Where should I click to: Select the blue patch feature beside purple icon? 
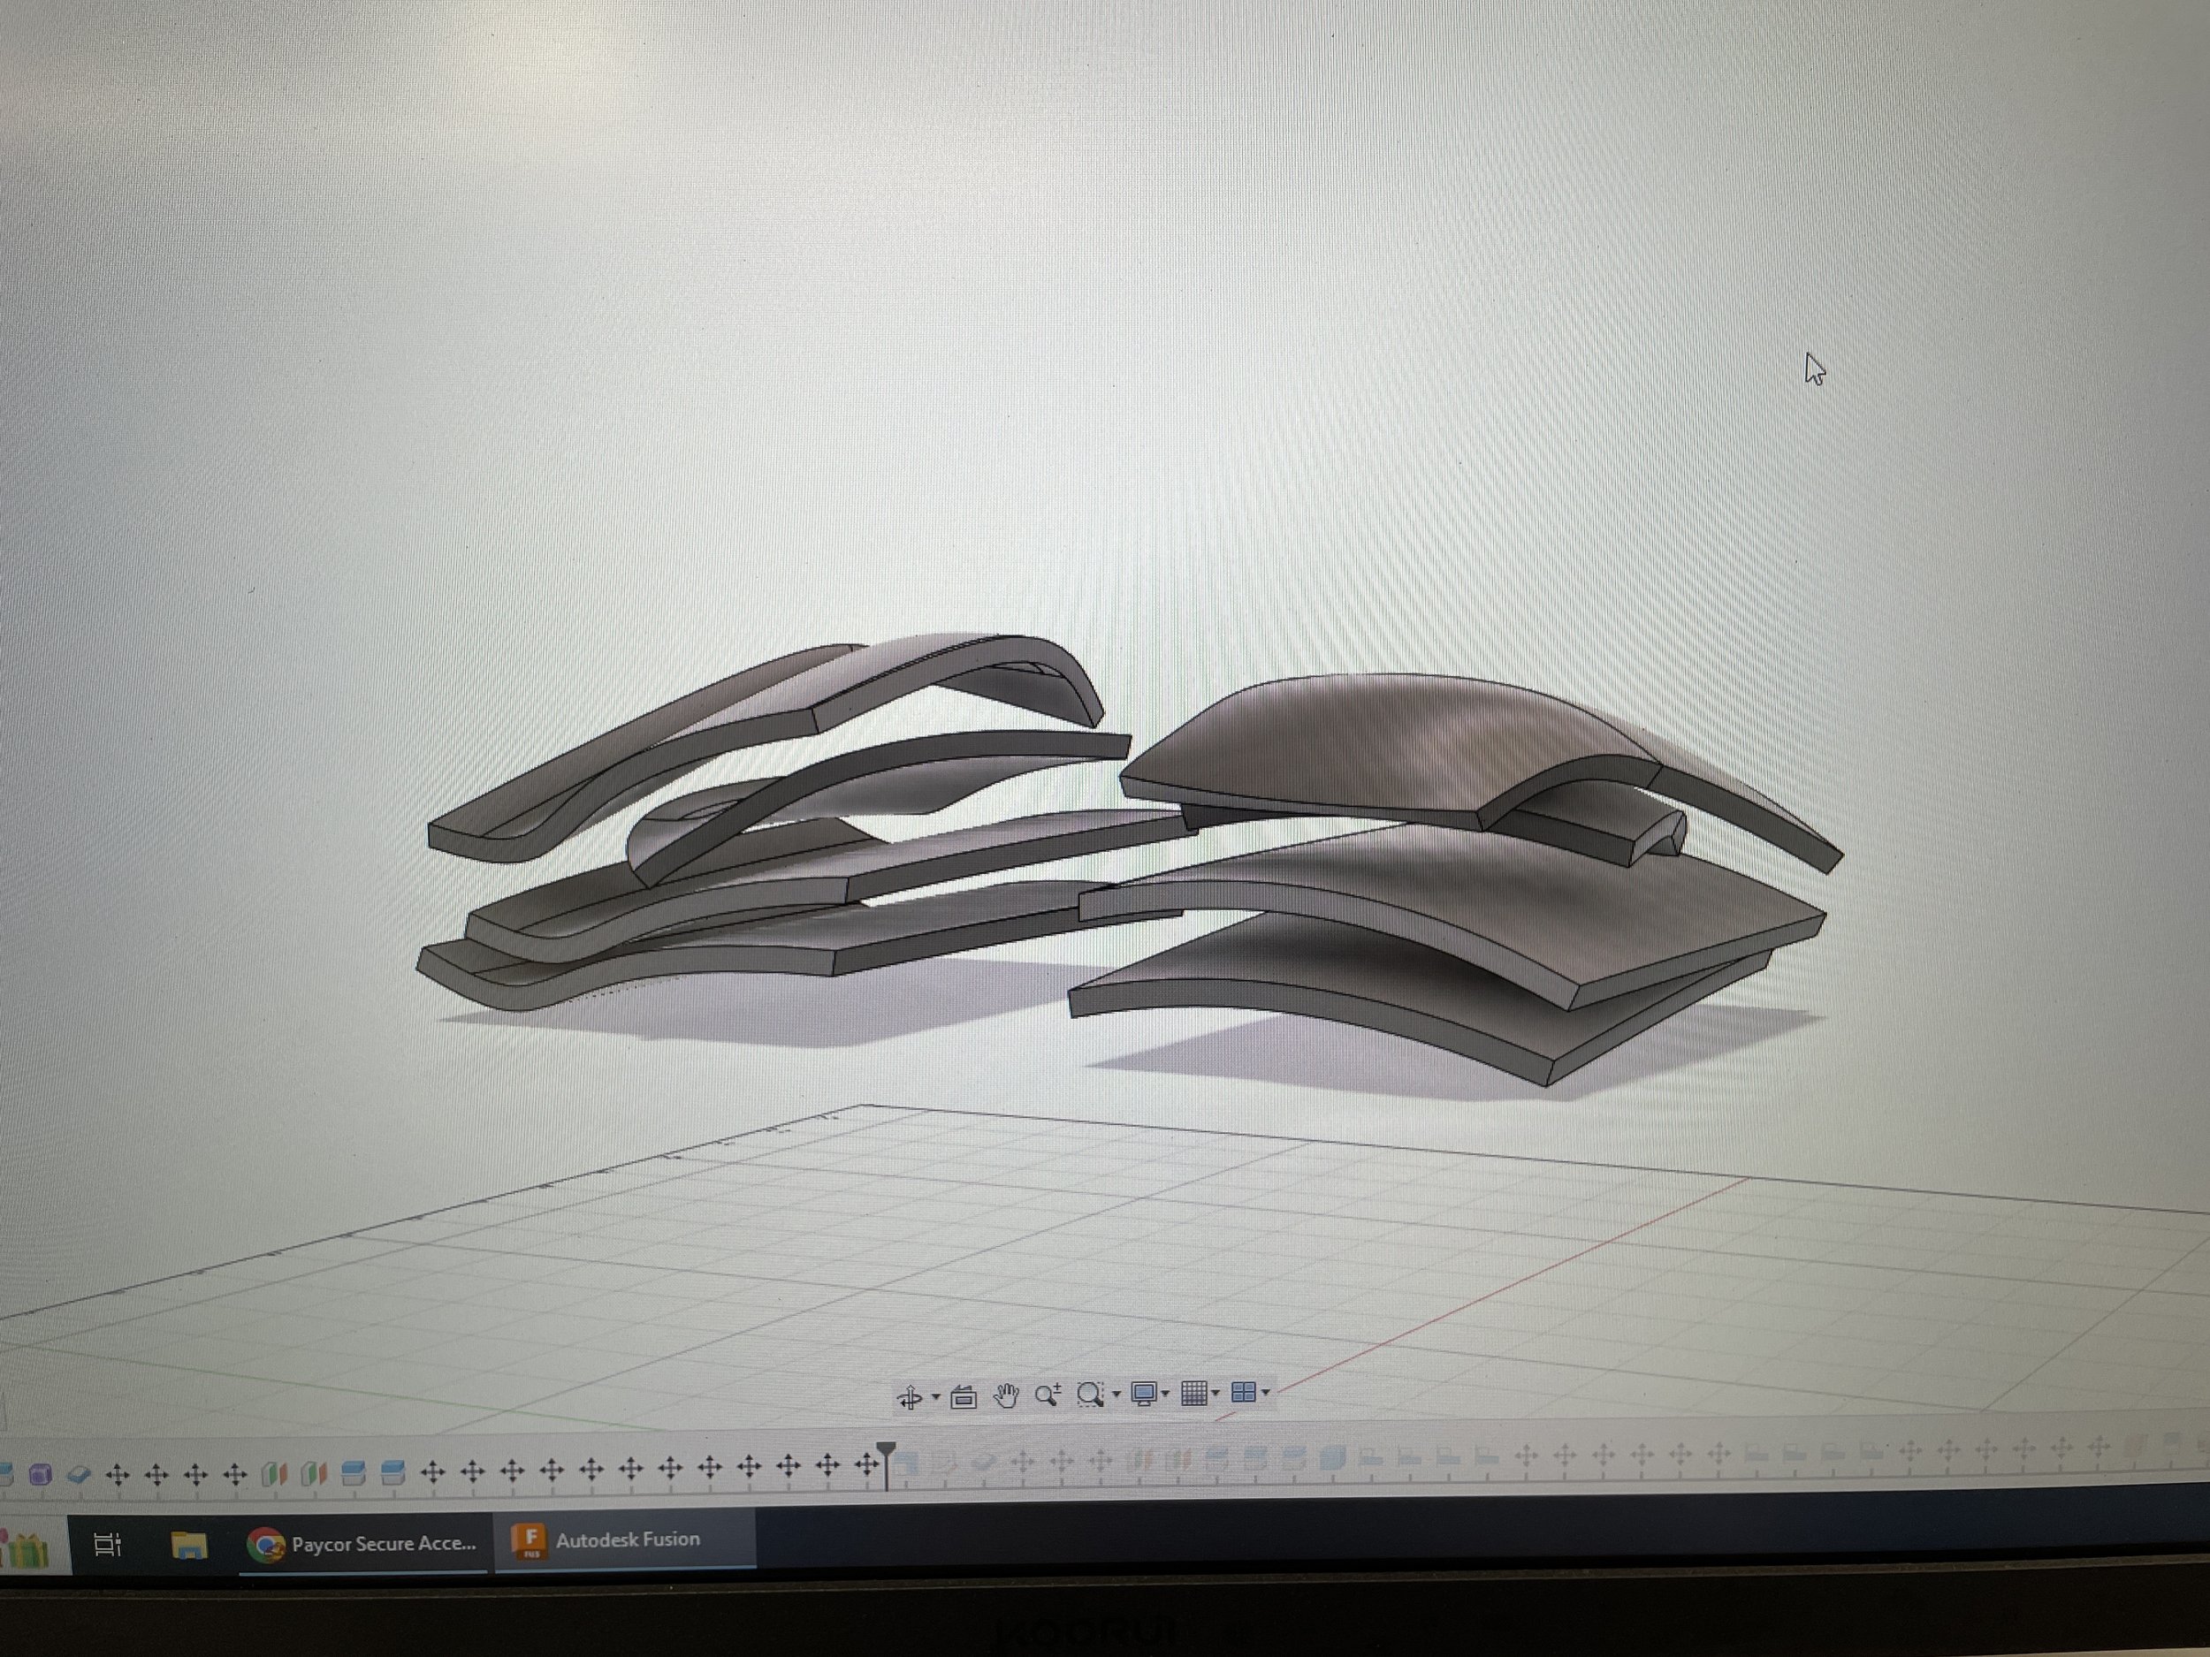[x=79, y=1474]
